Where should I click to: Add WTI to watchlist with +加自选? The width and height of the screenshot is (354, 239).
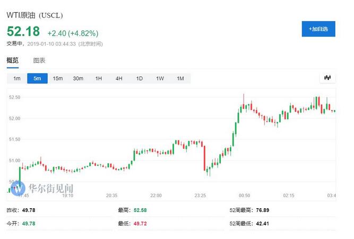pyautogui.click(x=318, y=29)
